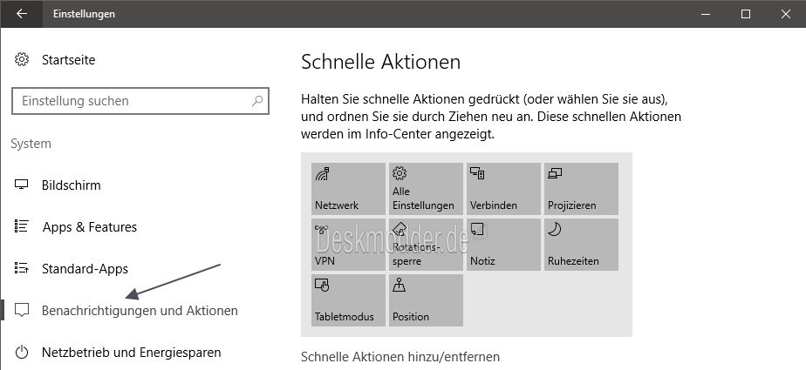Select the Tabletmodus tile
Screen dimensions: 806x370
coord(348,300)
